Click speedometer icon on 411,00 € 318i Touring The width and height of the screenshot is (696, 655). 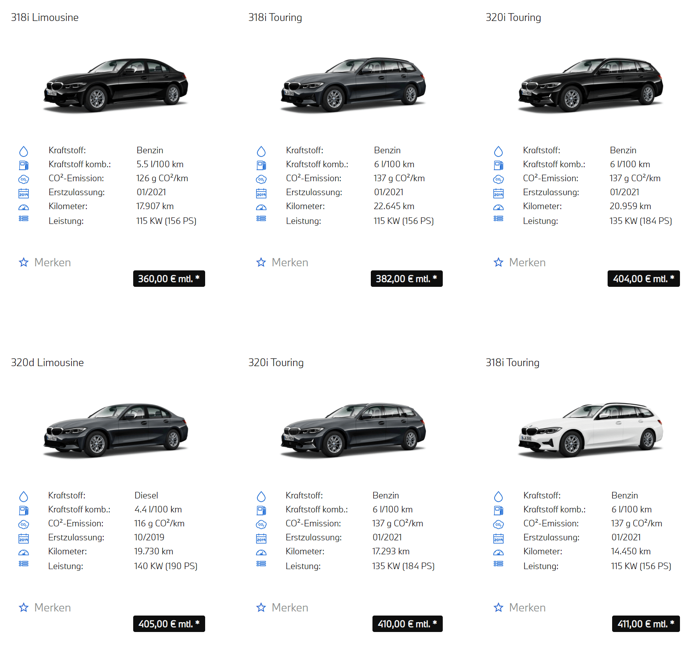tap(498, 552)
